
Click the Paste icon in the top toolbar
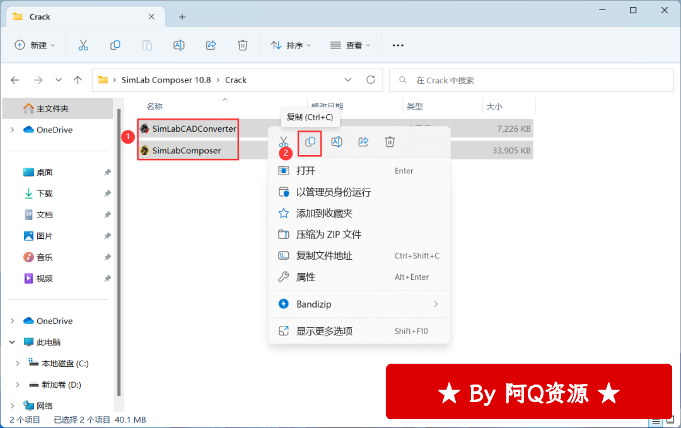pyautogui.click(x=147, y=45)
